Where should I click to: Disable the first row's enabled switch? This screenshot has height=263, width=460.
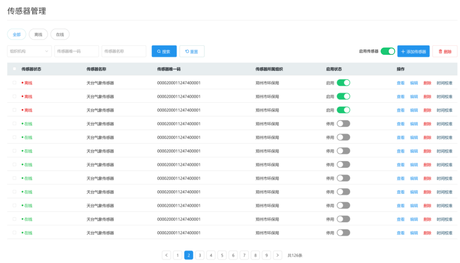(343, 83)
